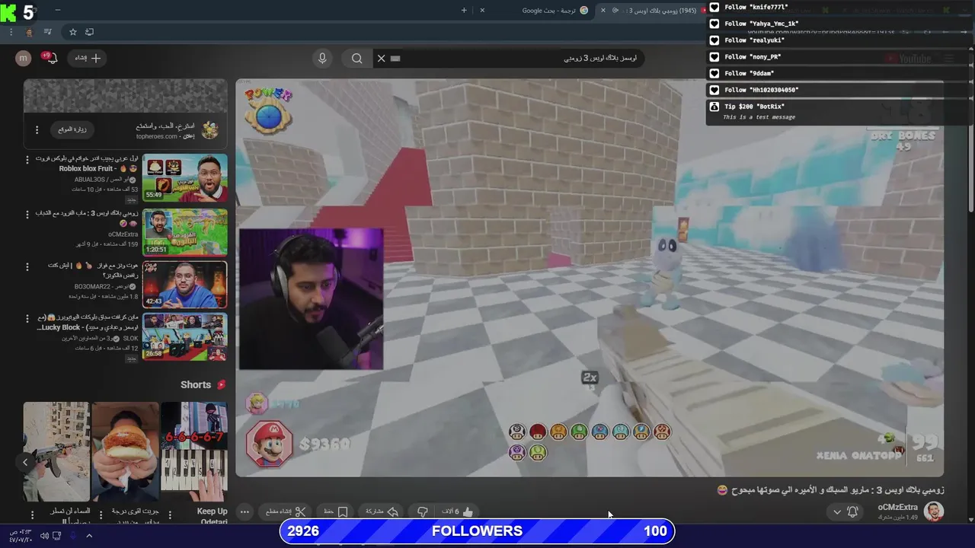This screenshot has height=548, width=975.
Task: Open options for Roblox blox Fruit video
Action: point(27,160)
